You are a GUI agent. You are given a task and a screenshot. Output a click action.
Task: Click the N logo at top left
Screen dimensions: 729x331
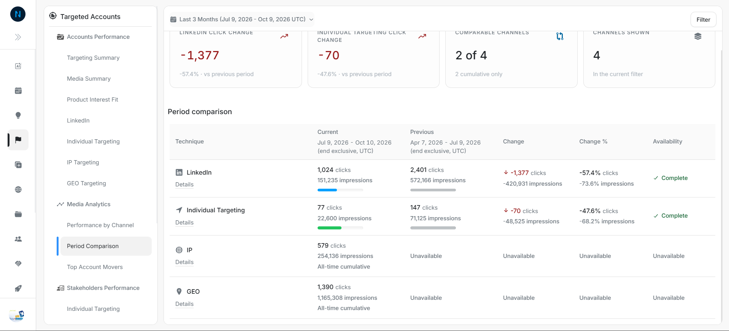(x=18, y=14)
